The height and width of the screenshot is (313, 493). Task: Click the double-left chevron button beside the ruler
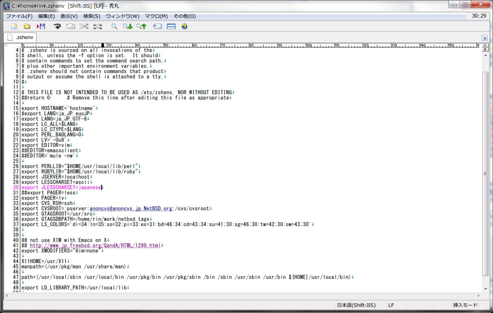[x=485, y=45]
